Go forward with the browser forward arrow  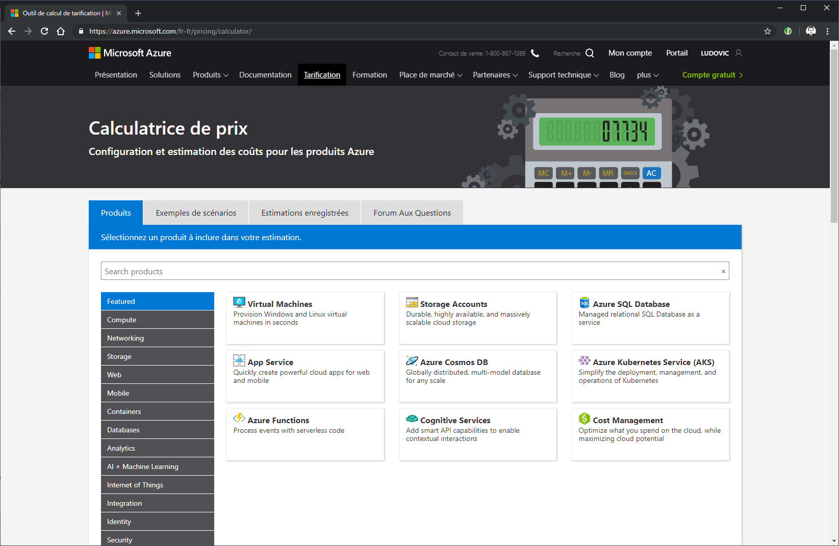click(28, 31)
